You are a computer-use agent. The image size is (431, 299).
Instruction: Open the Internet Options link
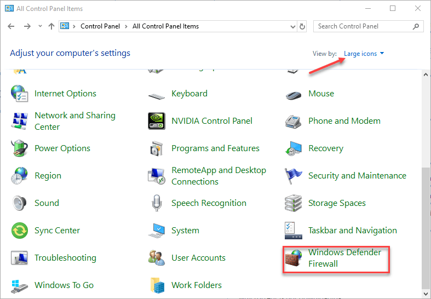pyautogui.click(x=65, y=94)
